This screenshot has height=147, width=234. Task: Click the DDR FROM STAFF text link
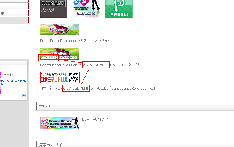pyautogui.click(x=98, y=119)
